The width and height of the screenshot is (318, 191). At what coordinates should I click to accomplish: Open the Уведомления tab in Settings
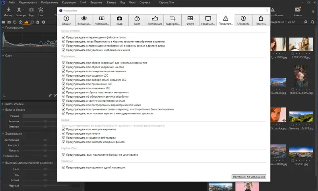208,20
